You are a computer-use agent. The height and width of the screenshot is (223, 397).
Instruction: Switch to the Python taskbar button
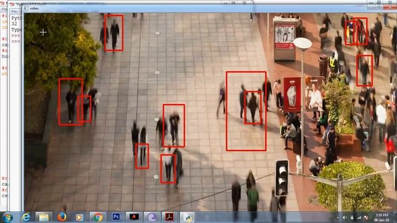pyautogui.click(x=187, y=217)
